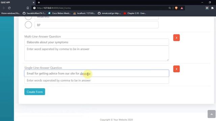
Task: Click the scroll-to-top arrow button
Action: [x=212, y=114]
